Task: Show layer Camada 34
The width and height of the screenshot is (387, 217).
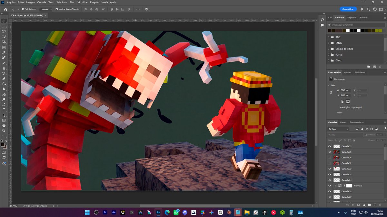Action: point(330,158)
